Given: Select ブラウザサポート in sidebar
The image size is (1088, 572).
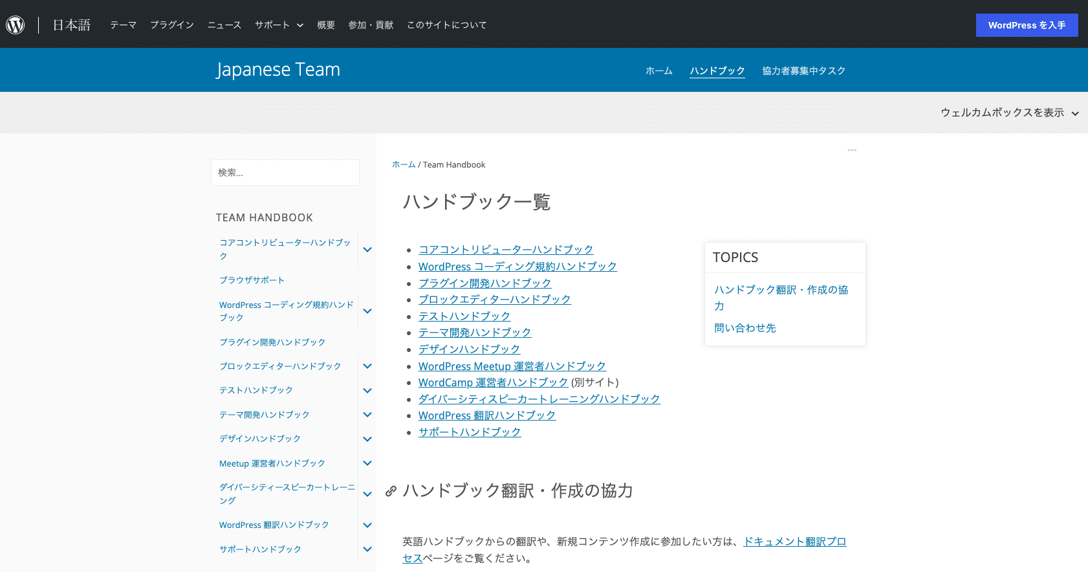Looking at the screenshot, I should point(252,280).
